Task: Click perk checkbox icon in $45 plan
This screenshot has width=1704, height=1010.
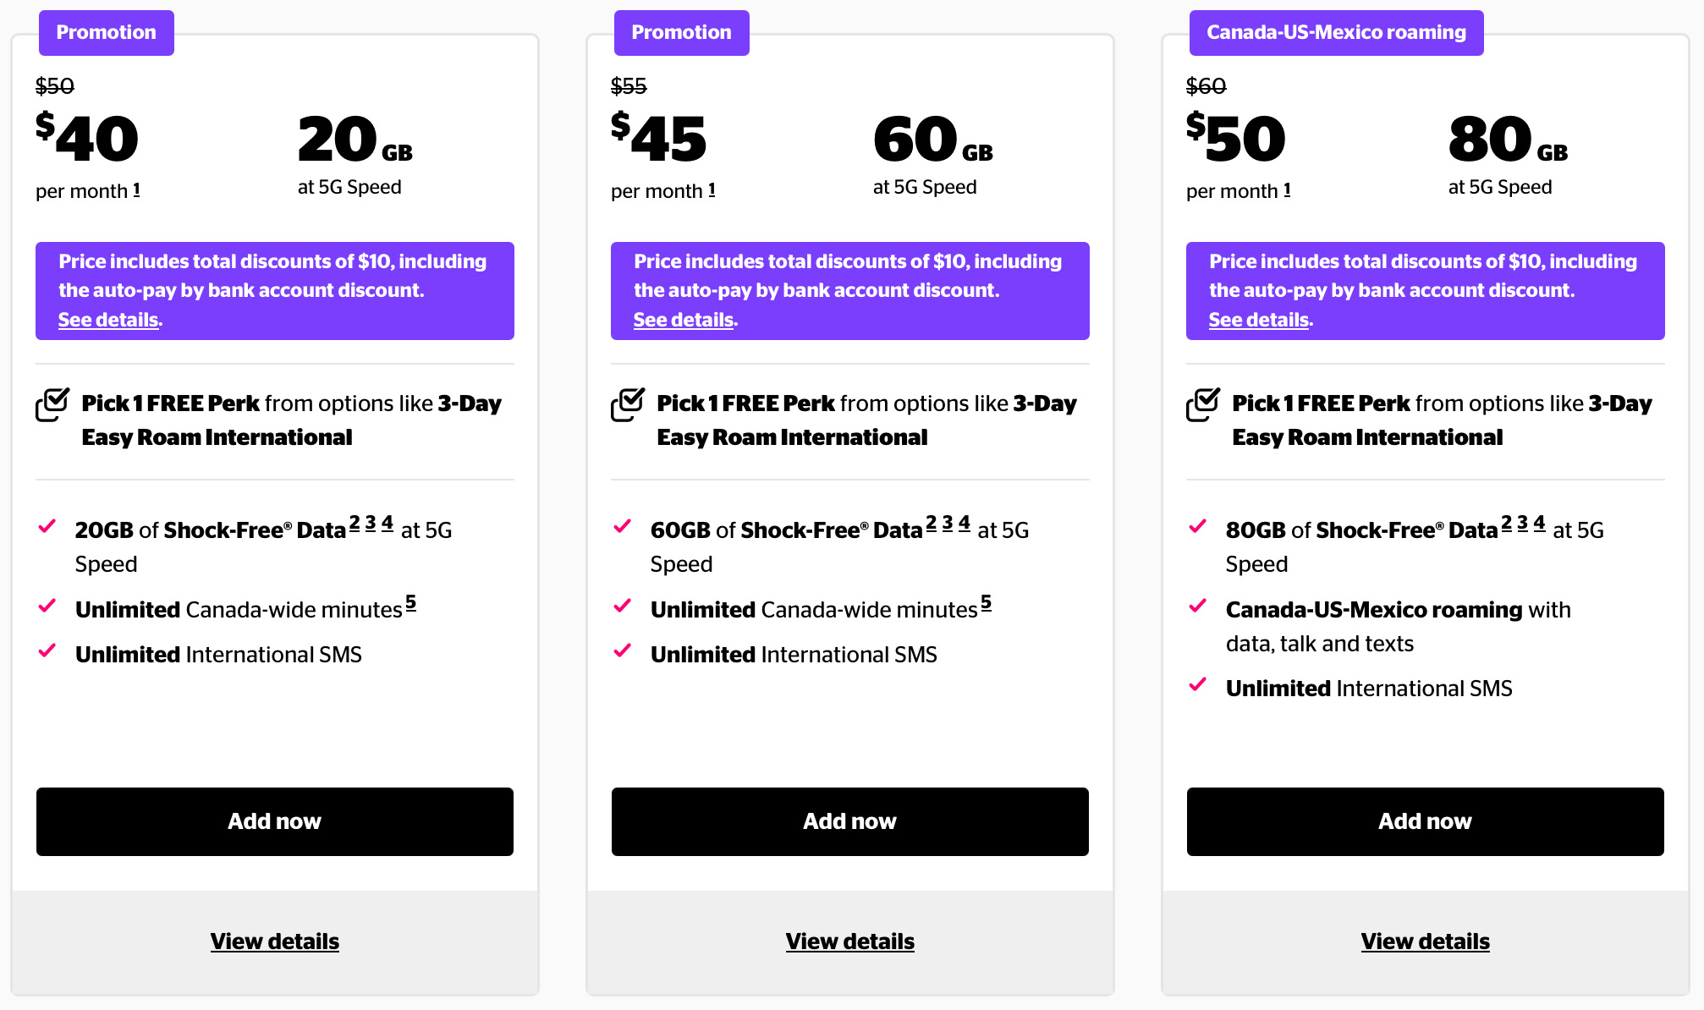Action: [x=628, y=404]
